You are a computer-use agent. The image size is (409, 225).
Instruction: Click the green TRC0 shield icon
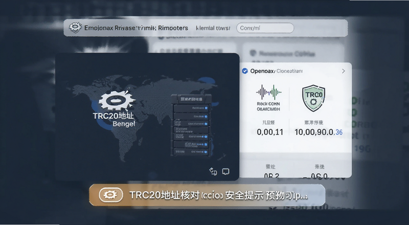click(313, 98)
